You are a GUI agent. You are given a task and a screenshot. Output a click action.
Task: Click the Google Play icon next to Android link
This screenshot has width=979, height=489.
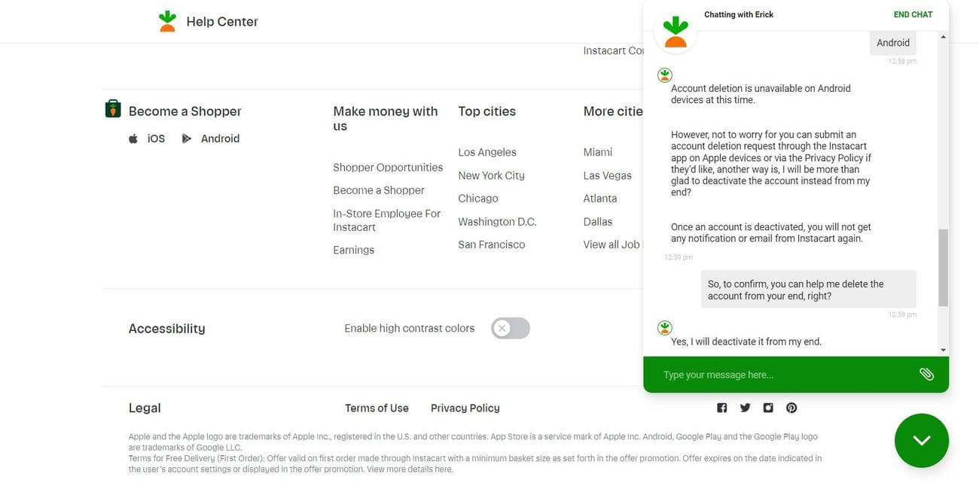coord(185,138)
